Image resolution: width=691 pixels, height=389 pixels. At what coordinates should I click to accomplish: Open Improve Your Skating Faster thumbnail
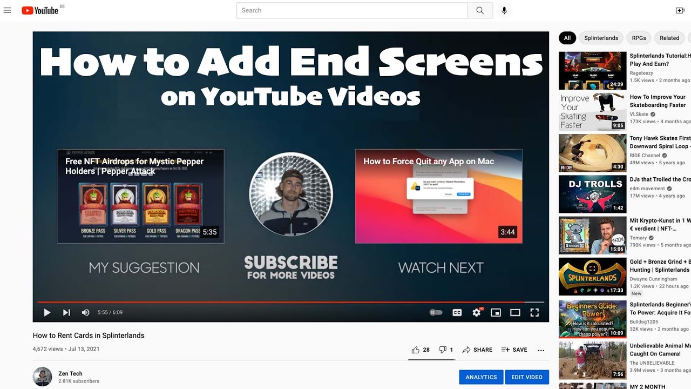(x=592, y=112)
